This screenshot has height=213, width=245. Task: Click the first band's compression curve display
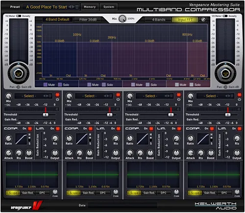(x=21, y=139)
